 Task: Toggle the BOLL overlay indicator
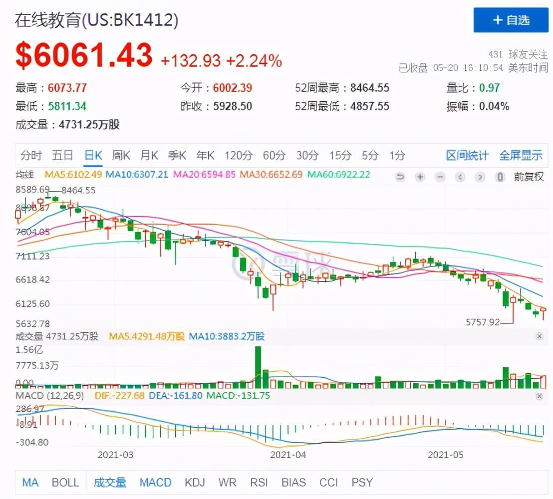(65, 482)
